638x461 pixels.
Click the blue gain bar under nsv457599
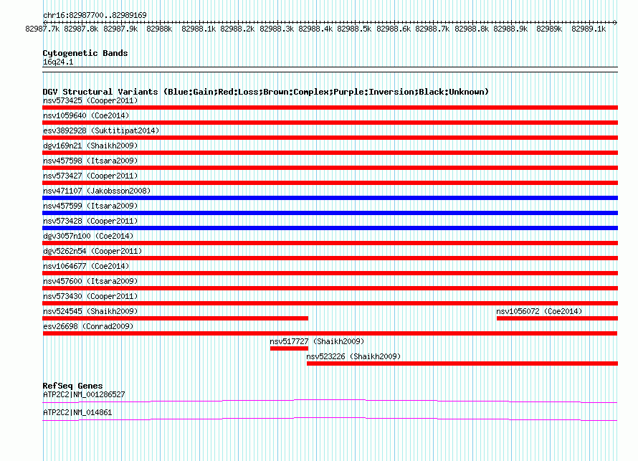coord(330,213)
